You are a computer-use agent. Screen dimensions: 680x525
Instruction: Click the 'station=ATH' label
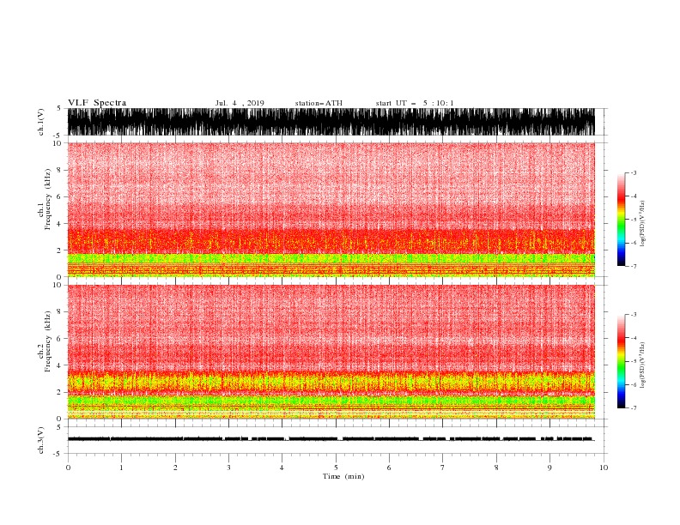pyautogui.click(x=319, y=103)
